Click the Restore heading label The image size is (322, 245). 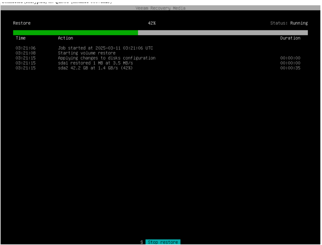[22, 23]
